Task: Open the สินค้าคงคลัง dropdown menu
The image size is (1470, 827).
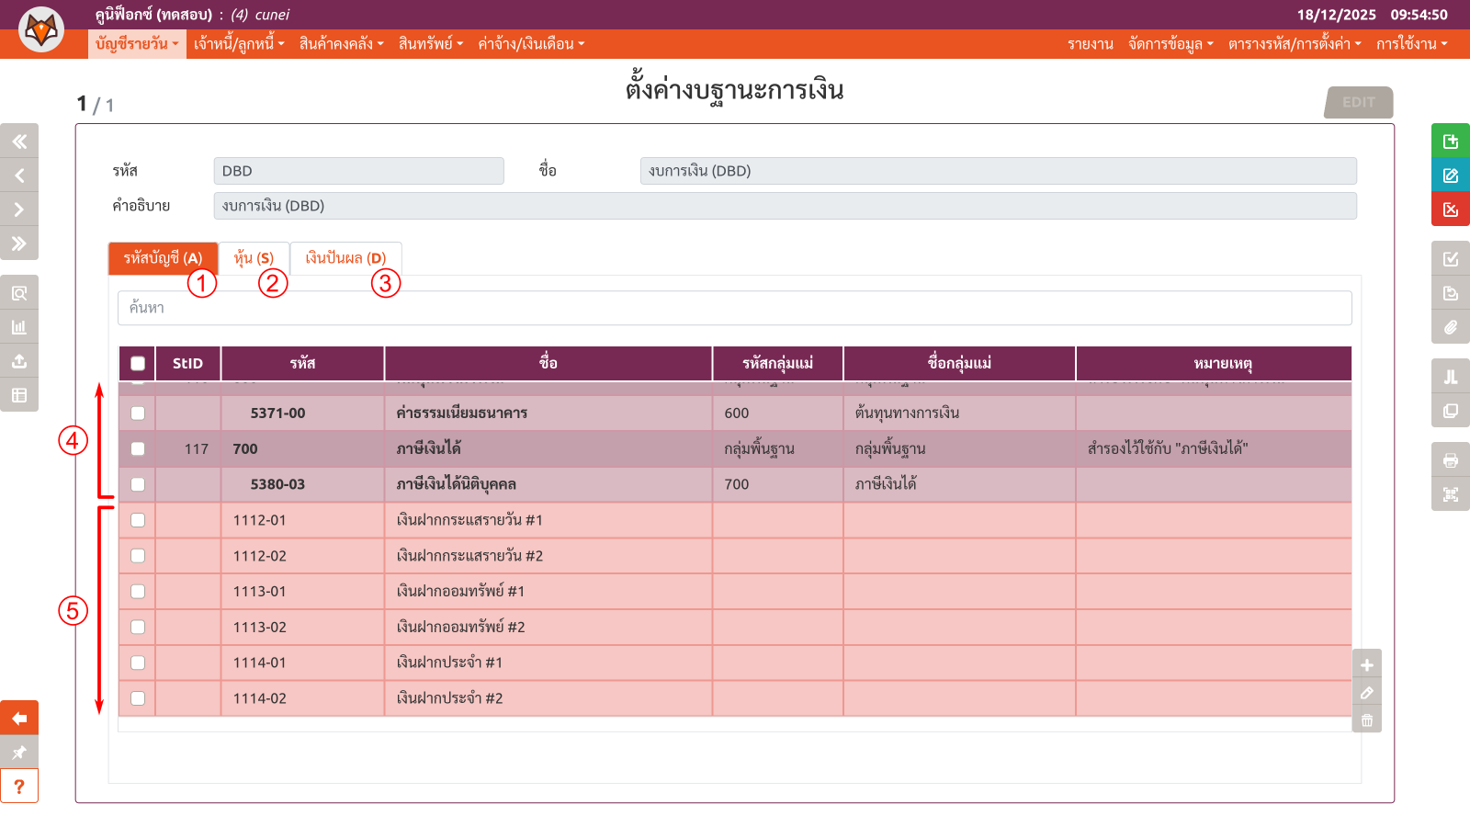Action: [341, 44]
